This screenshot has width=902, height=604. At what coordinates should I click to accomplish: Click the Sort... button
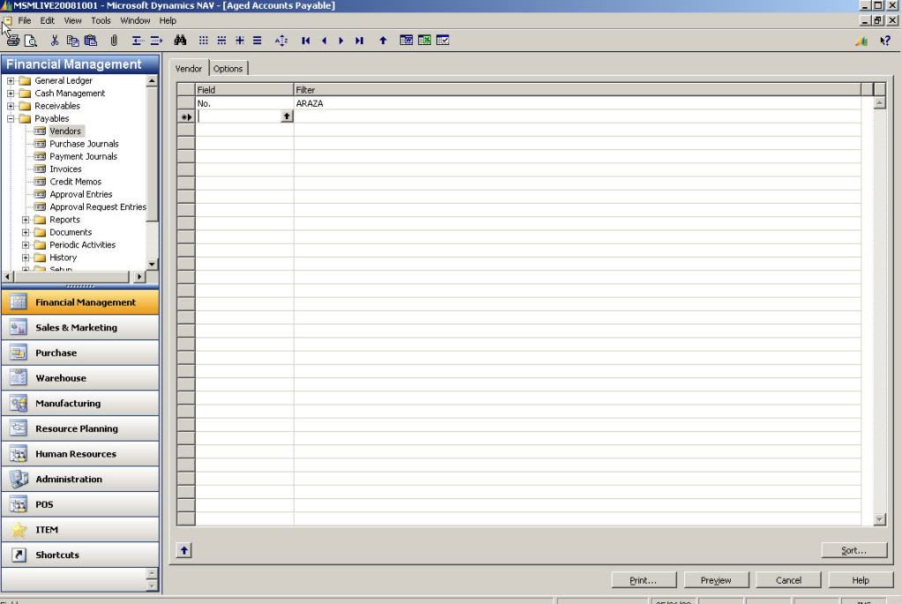854,550
